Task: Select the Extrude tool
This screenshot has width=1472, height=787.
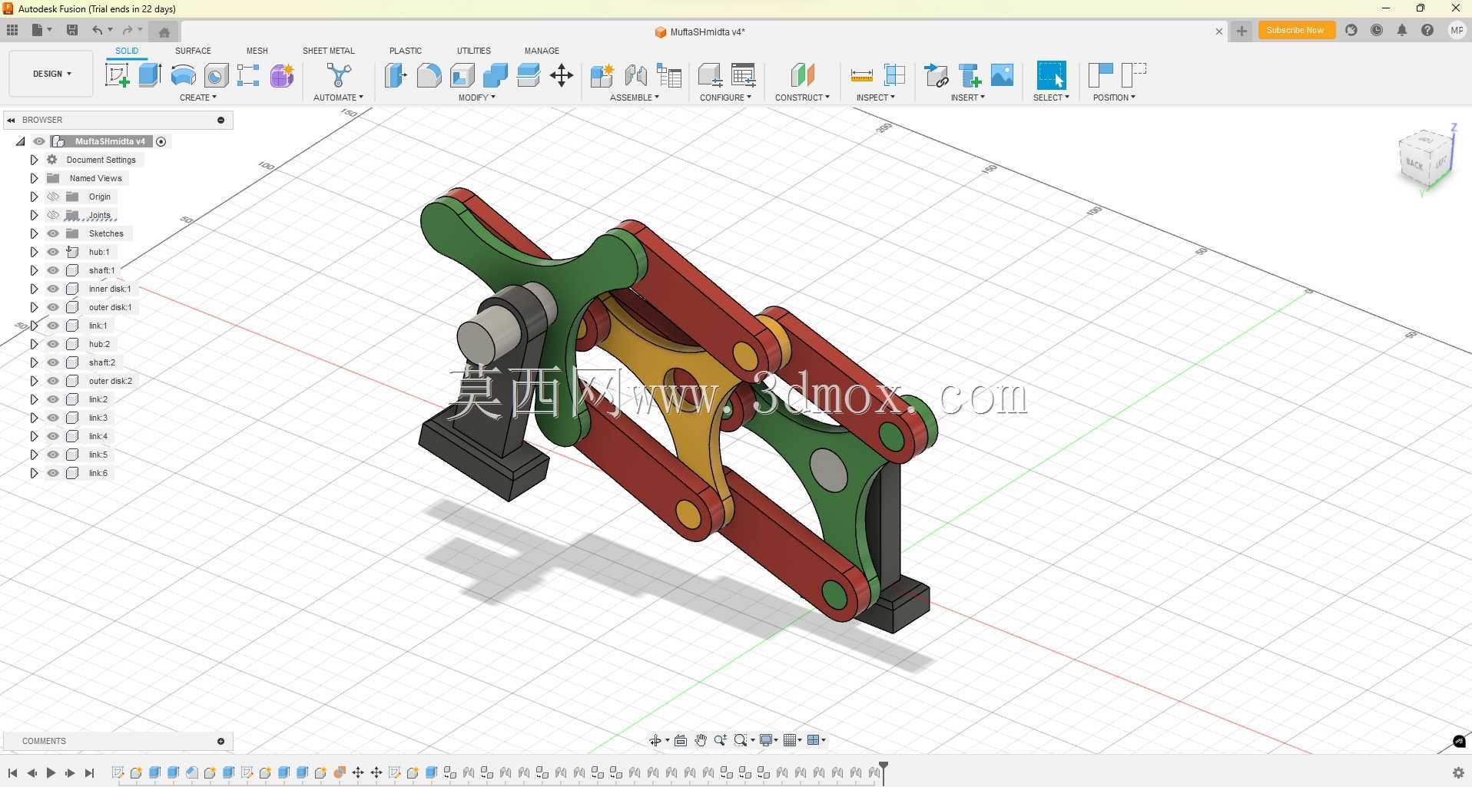Action: [x=150, y=75]
